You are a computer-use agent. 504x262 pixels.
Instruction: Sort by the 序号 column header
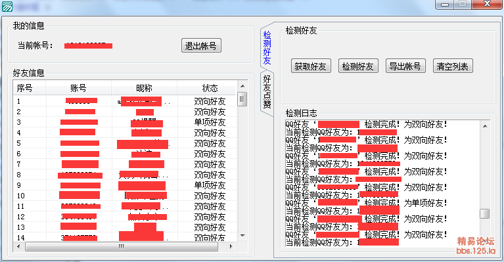(30, 88)
